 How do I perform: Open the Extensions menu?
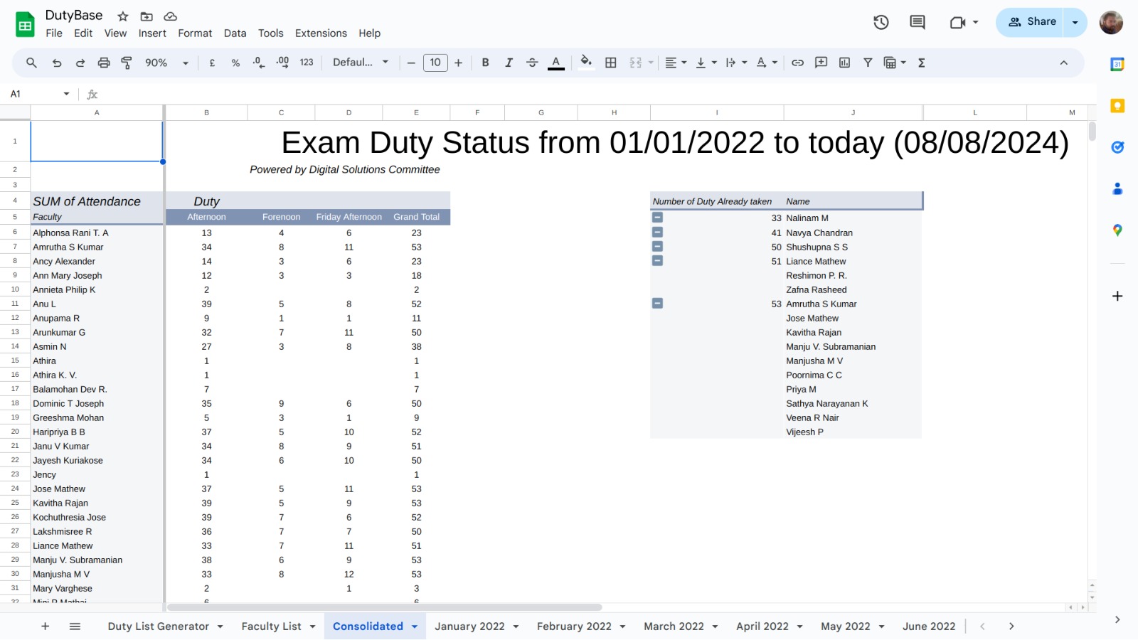click(x=321, y=33)
